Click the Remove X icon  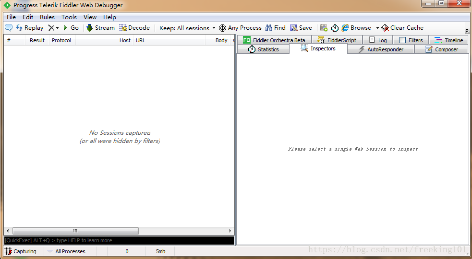(51, 28)
